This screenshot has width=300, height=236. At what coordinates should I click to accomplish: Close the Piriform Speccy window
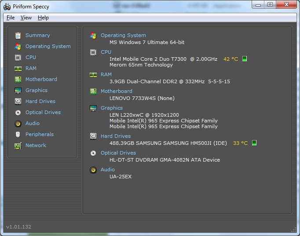pos(286,4)
